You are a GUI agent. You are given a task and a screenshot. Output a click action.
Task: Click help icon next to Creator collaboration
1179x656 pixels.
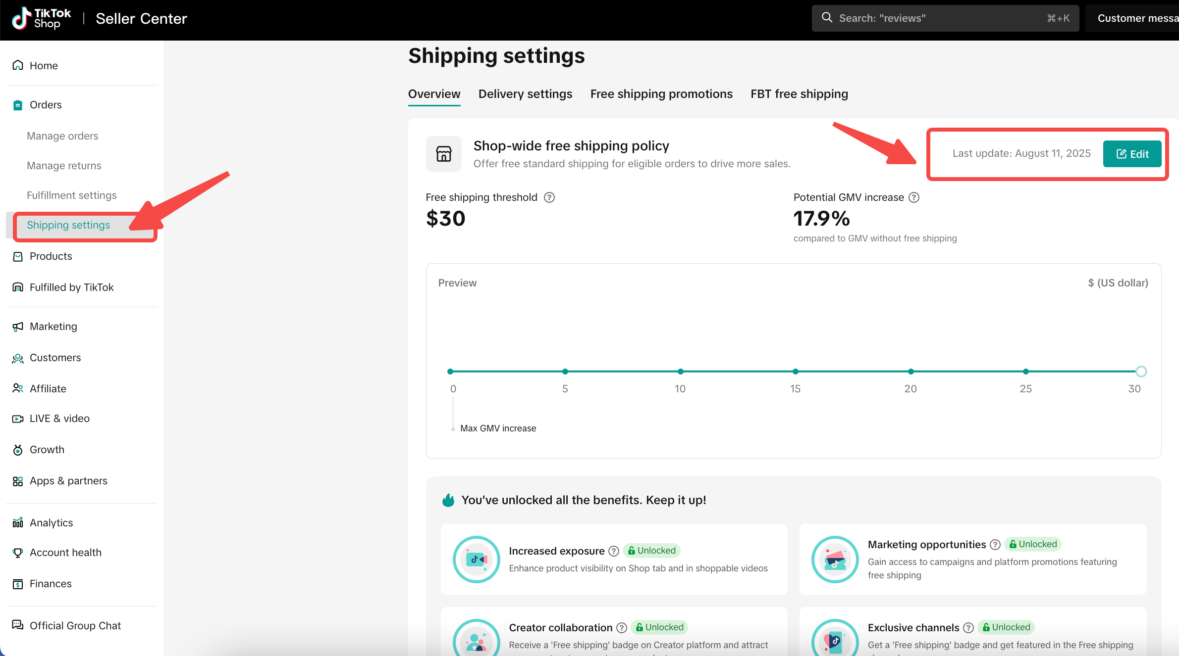point(622,628)
